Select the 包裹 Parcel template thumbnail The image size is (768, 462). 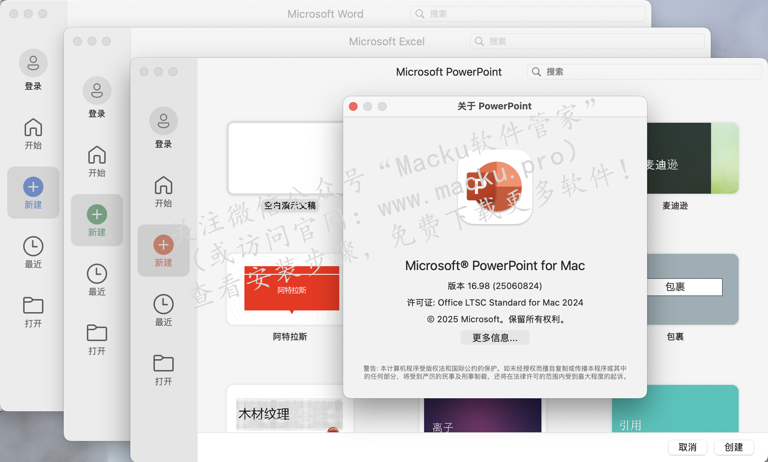[693, 289]
